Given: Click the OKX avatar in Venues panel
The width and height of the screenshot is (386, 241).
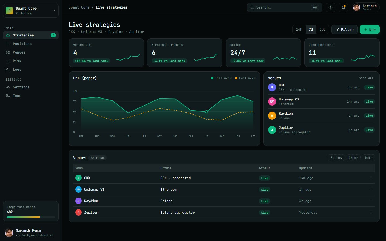Looking at the screenshot, I should [272, 87].
